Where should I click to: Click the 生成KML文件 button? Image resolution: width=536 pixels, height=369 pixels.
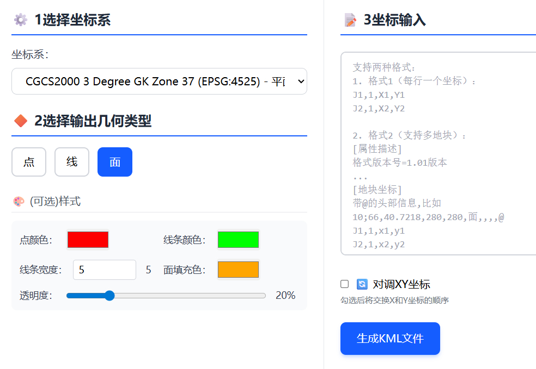390,339
